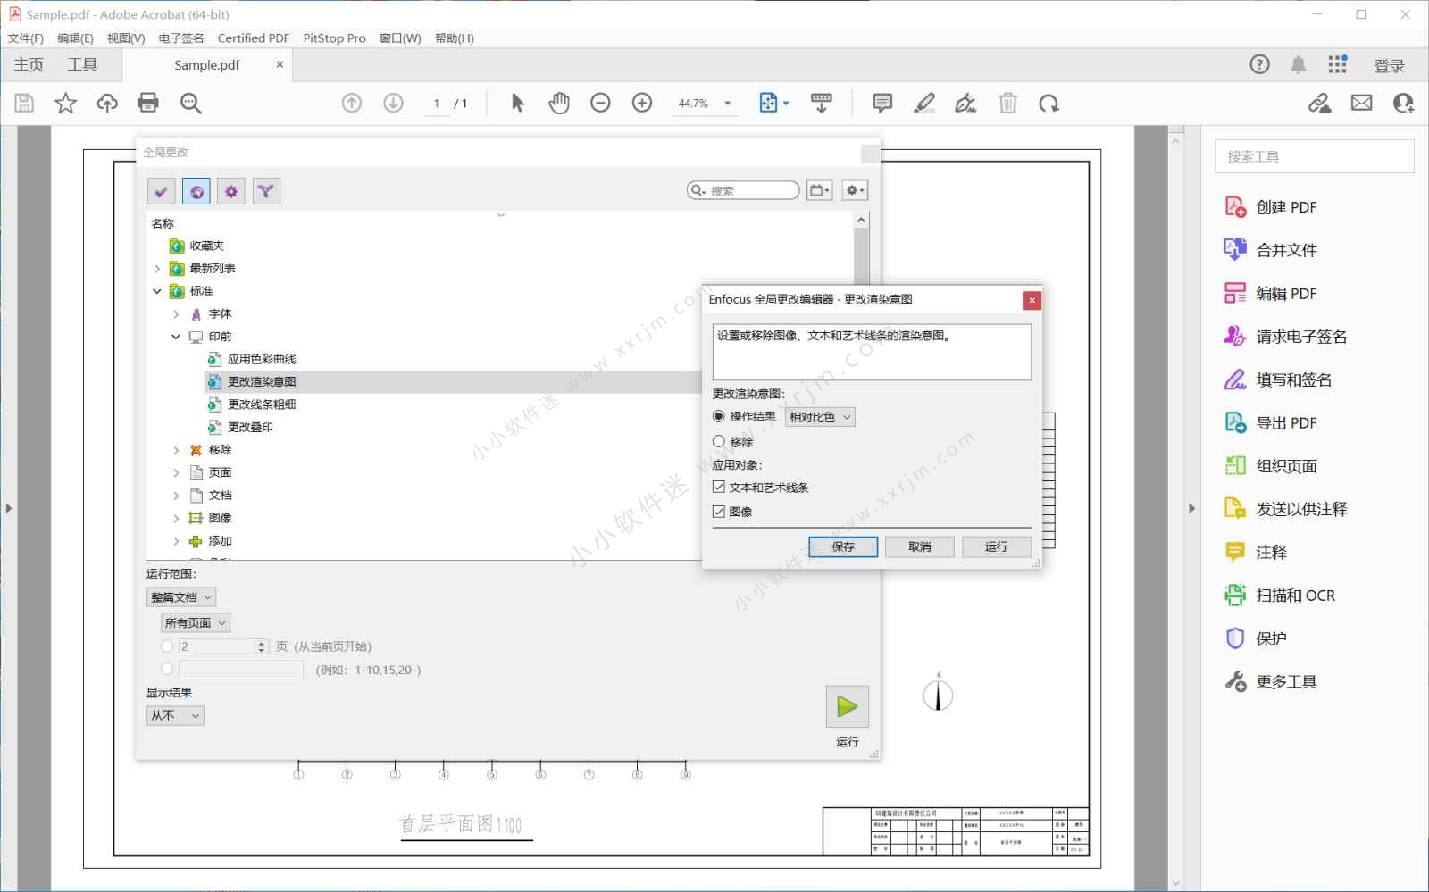
Task: Open the 整篇文档 run range dropdown
Action: click(181, 597)
